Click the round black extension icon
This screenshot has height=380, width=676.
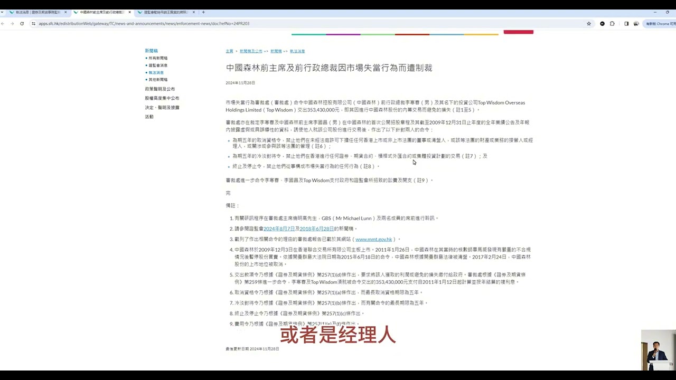point(602,24)
